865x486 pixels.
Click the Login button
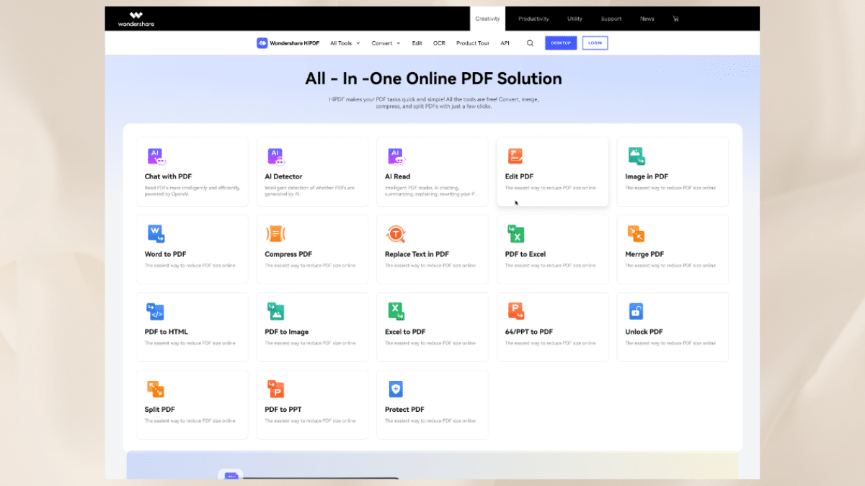tap(595, 43)
